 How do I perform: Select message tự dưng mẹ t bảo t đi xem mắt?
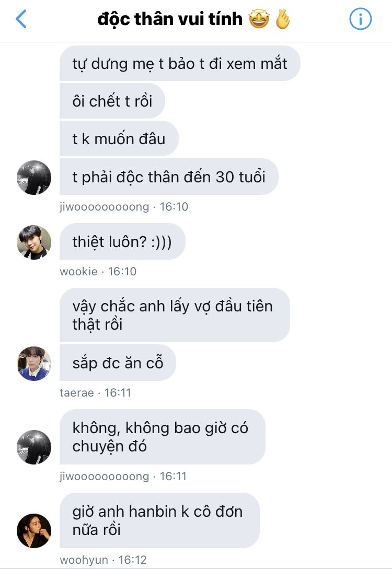point(180,64)
